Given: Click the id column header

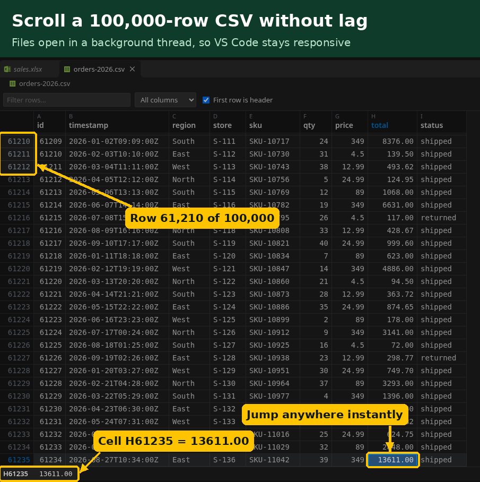Looking at the screenshot, I should (49, 122).
